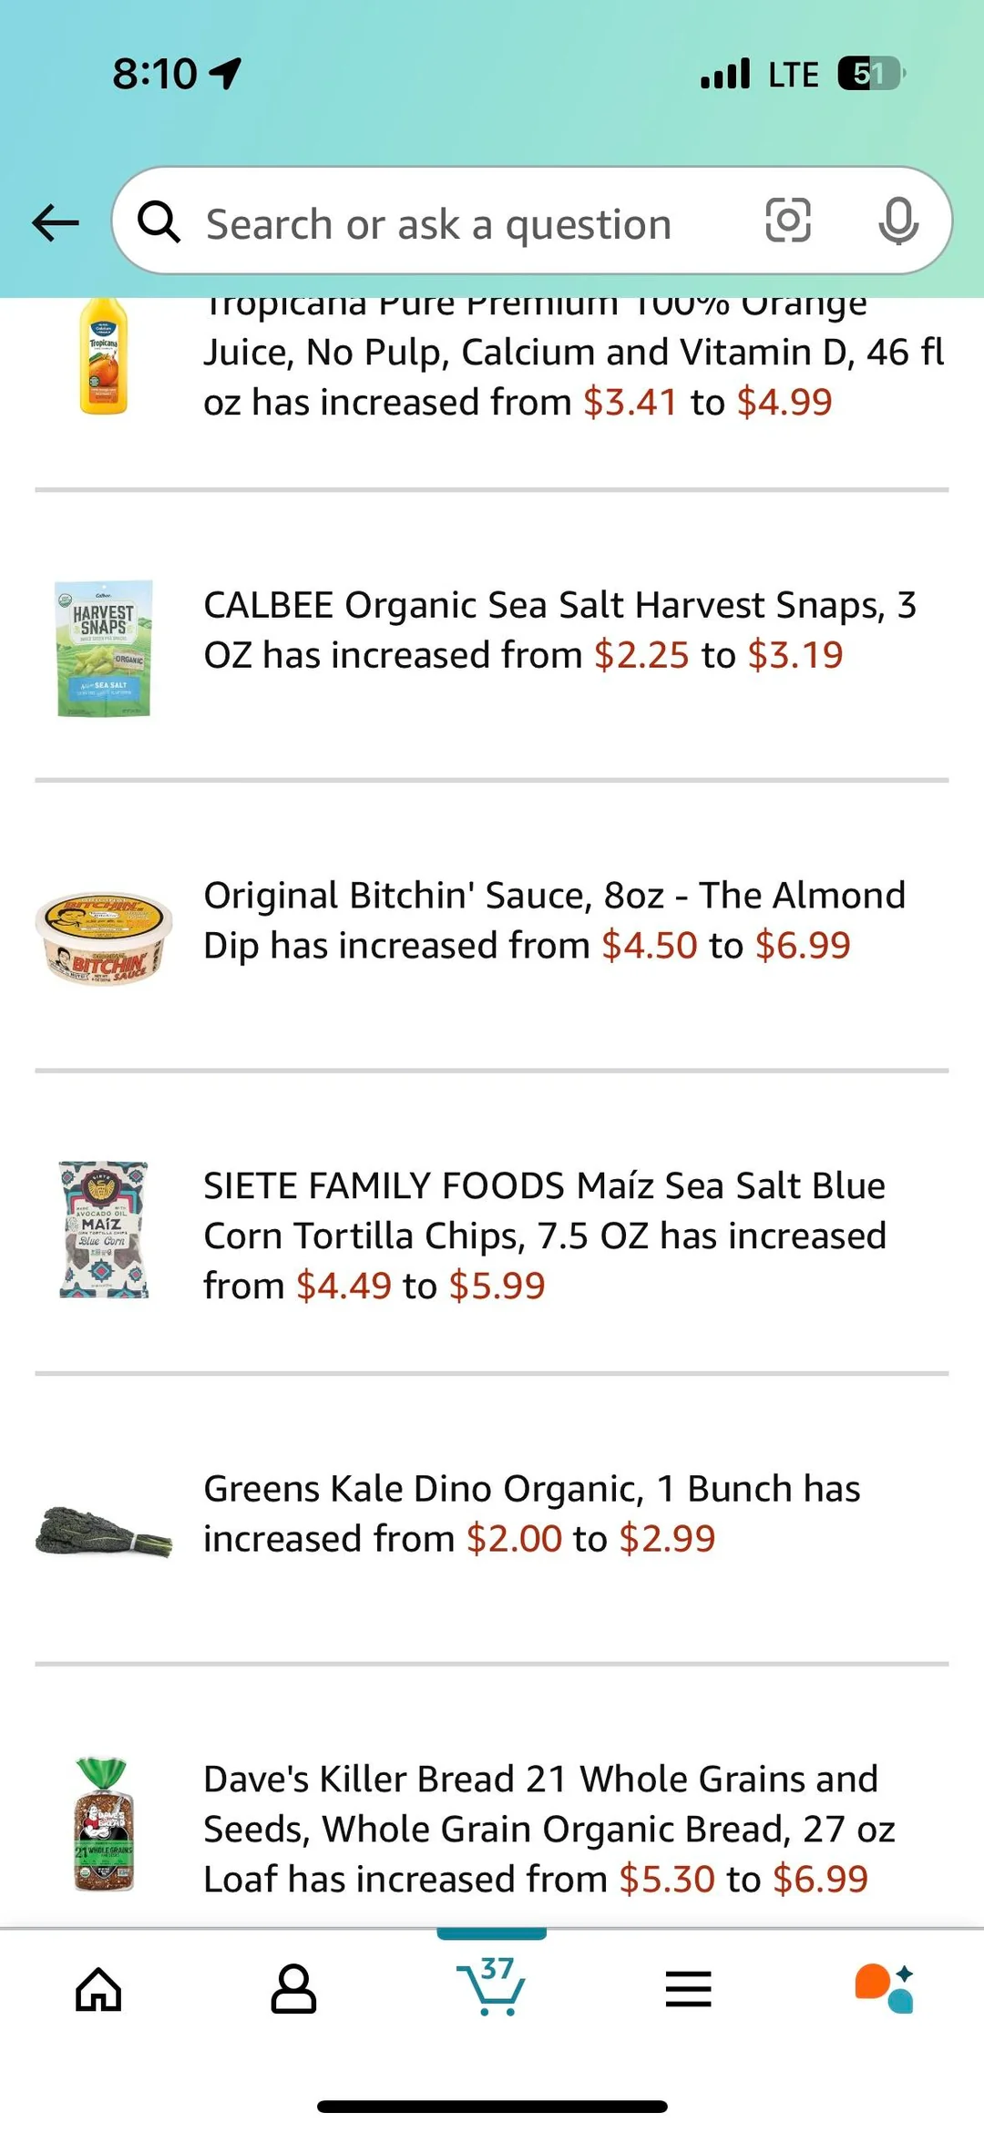
Task: Open Tropicana orange juice bottle thumbnail
Action: coord(104,357)
